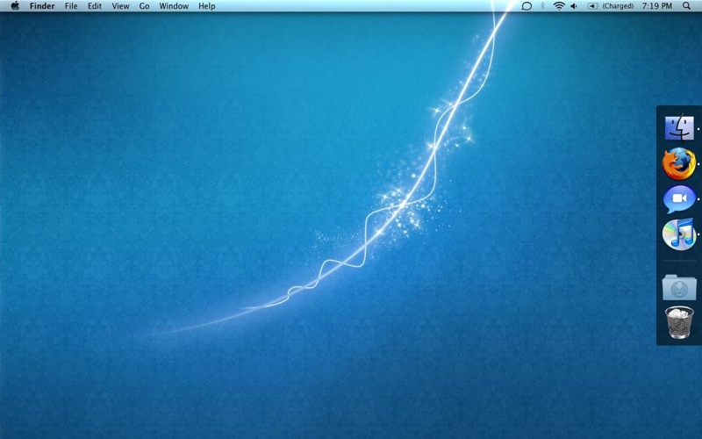The image size is (702, 439).
Task: Launch Firefox from the dock
Action: 678,164
